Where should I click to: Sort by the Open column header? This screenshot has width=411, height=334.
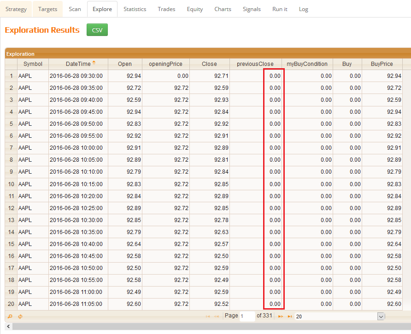coord(125,64)
